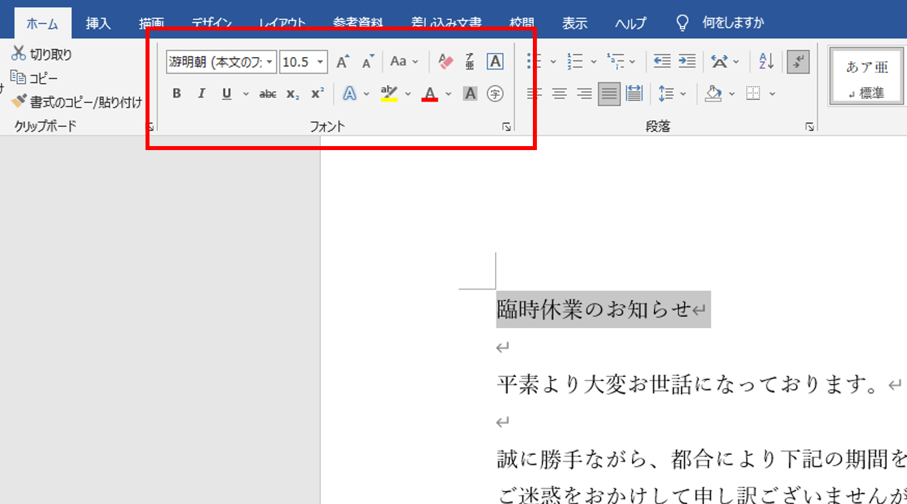Apply subscript formatting
This screenshot has height=504, width=907.
tap(291, 93)
